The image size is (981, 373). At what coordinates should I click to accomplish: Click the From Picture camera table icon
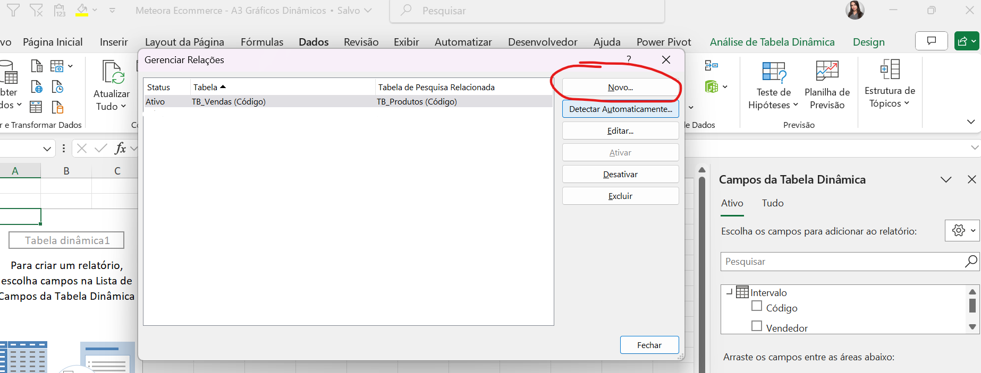pos(57,66)
